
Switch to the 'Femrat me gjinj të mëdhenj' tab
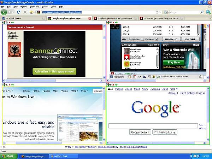point(161,18)
